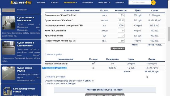Open article Сухая стяжка в Московском
The width and height of the screenshot is (170, 96).
pyautogui.click(x=26, y=19)
